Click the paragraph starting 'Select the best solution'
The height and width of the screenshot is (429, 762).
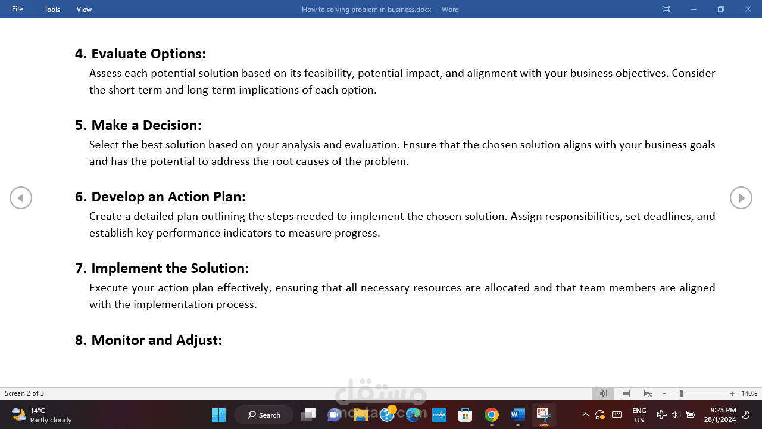pyautogui.click(x=402, y=153)
